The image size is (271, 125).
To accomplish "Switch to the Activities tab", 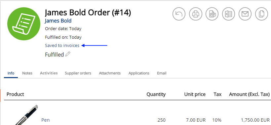I will pos(49,73).
